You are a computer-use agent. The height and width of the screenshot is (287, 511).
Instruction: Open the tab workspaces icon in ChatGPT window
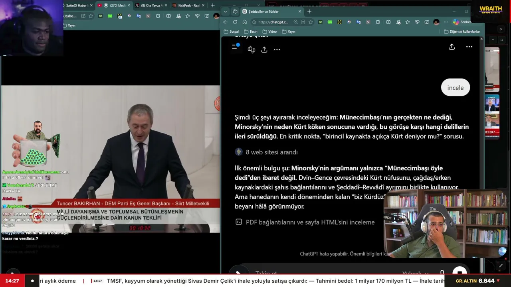tap(235, 12)
